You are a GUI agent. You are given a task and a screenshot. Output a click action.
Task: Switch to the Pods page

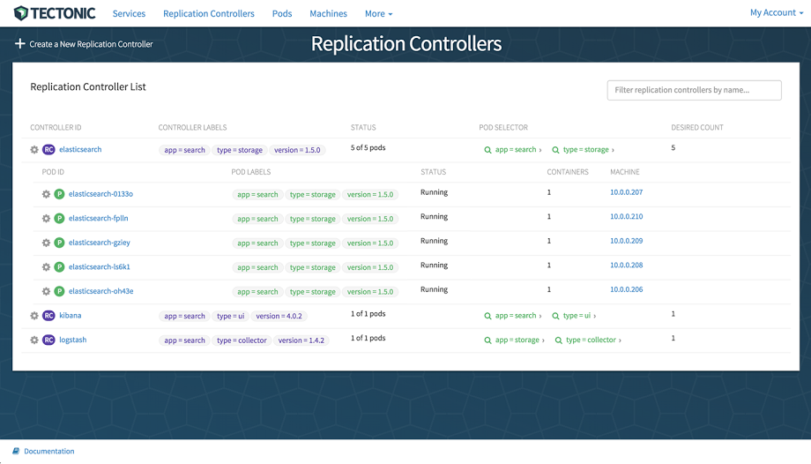click(x=282, y=13)
